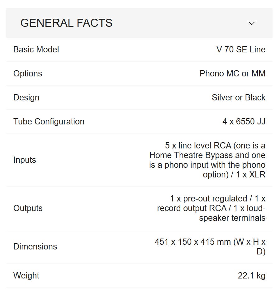Select the Design row label
Viewport: 280px width, 290px height.
pyautogui.click(x=26, y=98)
